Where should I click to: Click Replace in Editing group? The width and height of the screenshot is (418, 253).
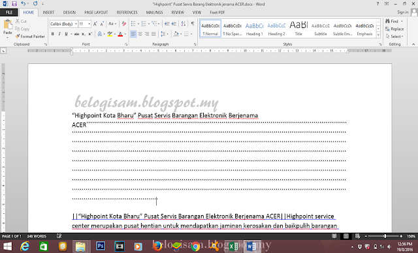point(394,29)
